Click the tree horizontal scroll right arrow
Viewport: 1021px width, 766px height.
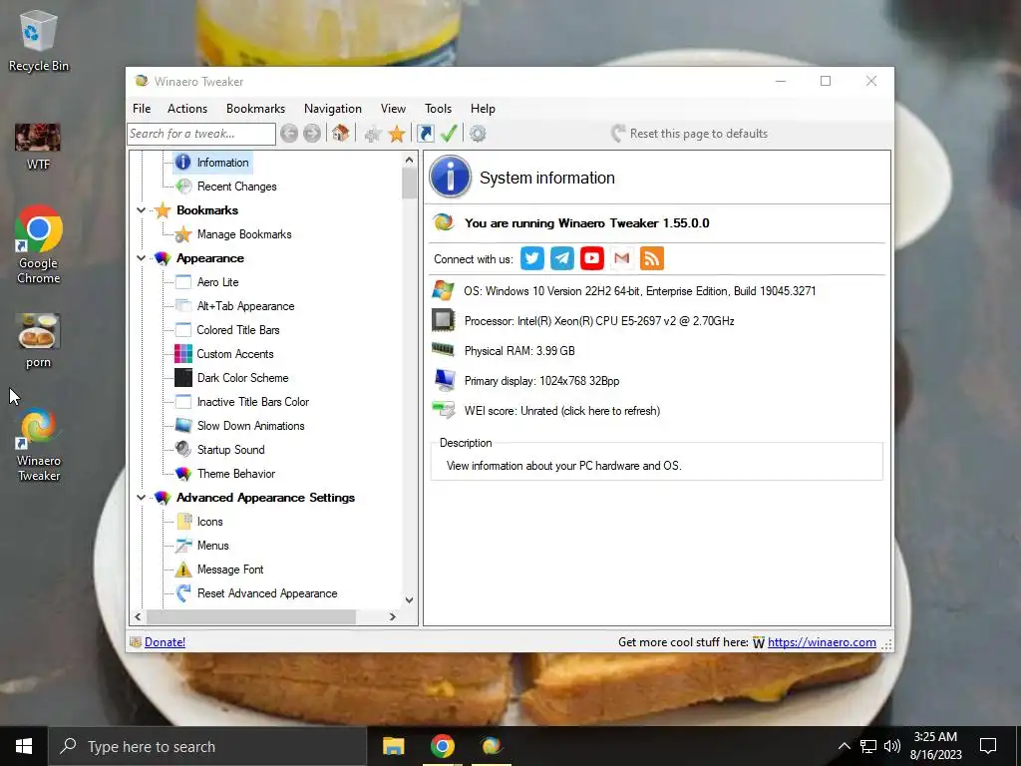[392, 616]
